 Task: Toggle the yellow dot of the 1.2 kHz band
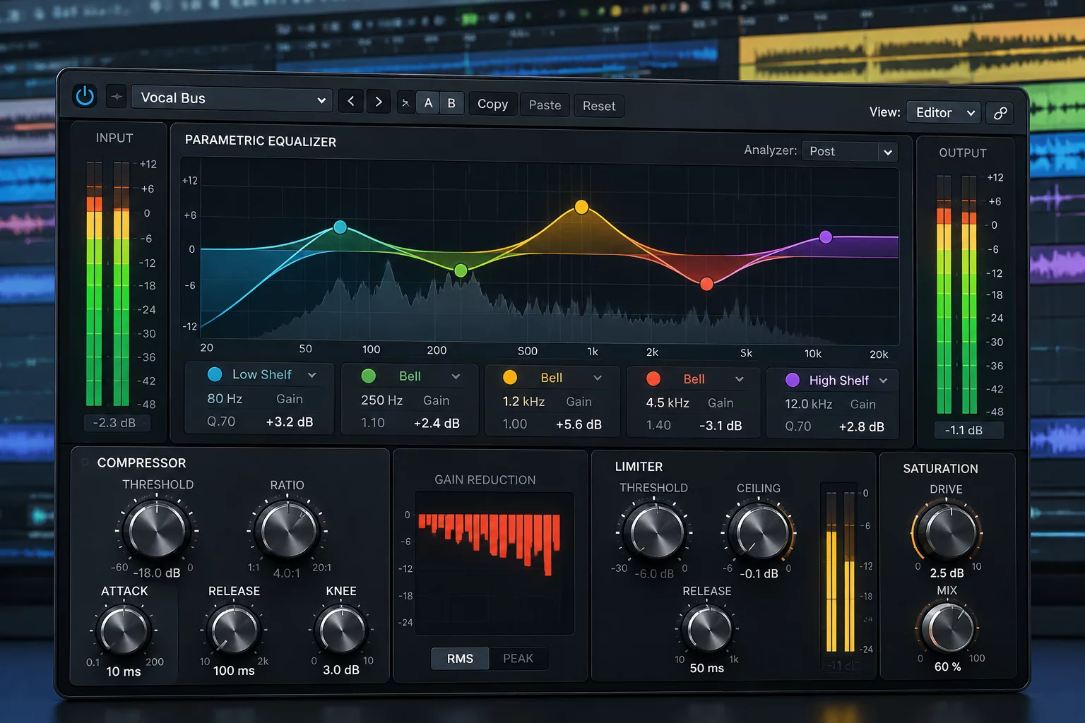pyautogui.click(x=510, y=377)
